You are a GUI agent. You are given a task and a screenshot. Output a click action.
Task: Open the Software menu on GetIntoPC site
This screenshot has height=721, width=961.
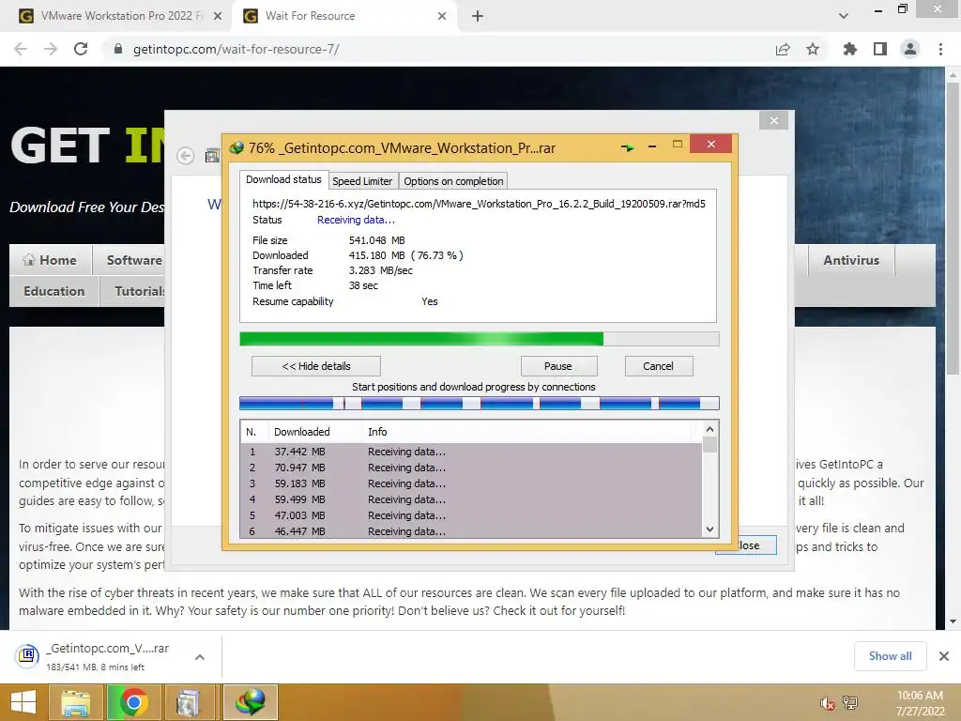click(133, 260)
